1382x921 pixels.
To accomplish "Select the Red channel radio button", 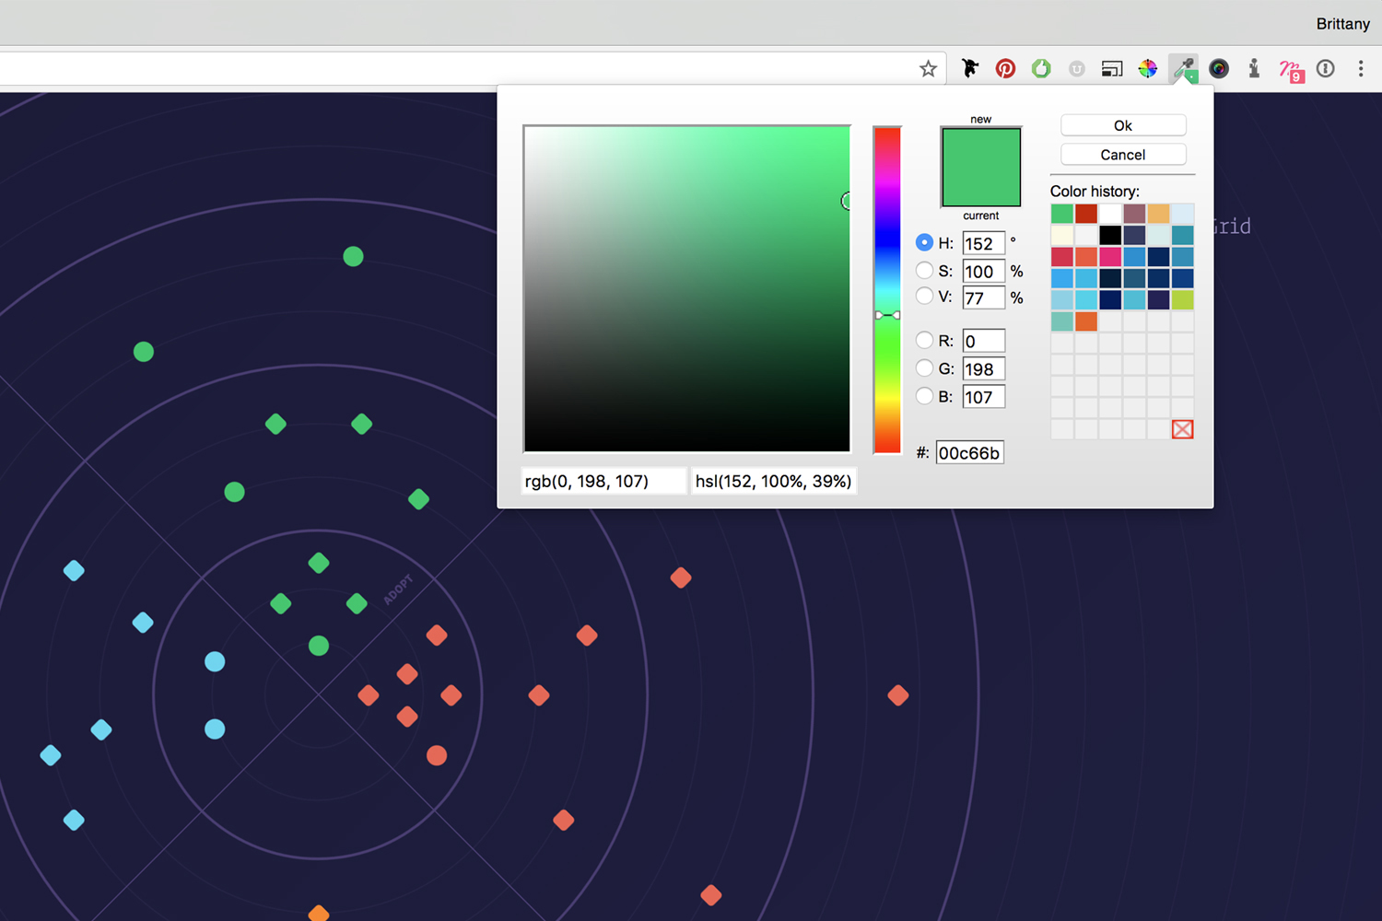I will (x=924, y=340).
